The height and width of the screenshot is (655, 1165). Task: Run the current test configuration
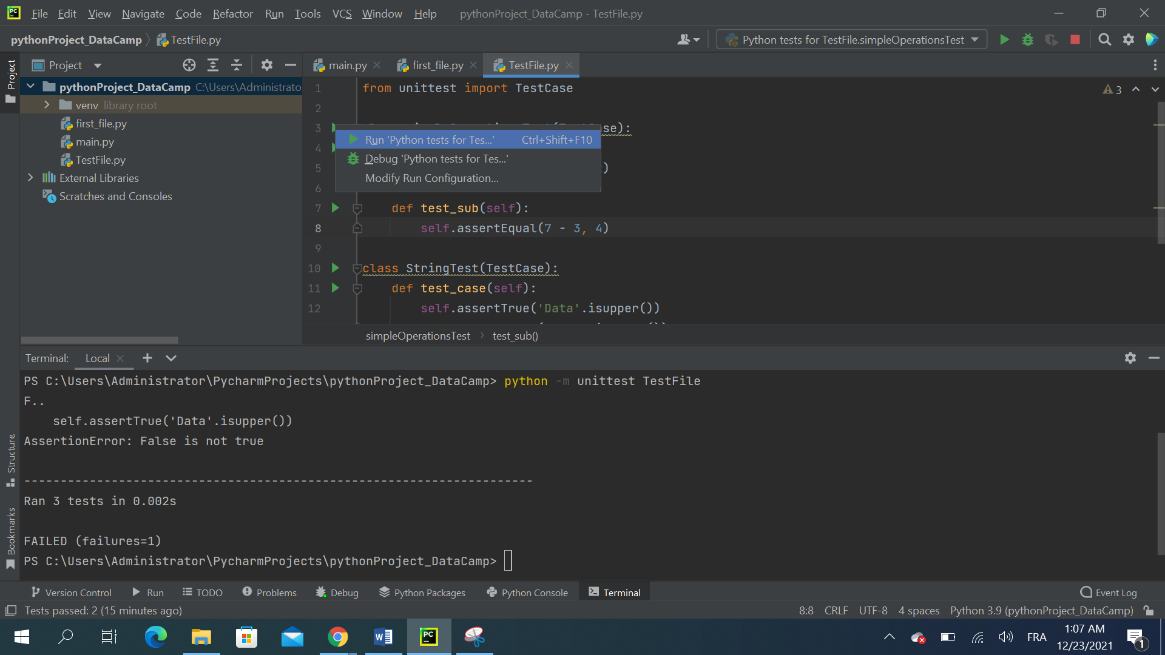[x=1004, y=39]
